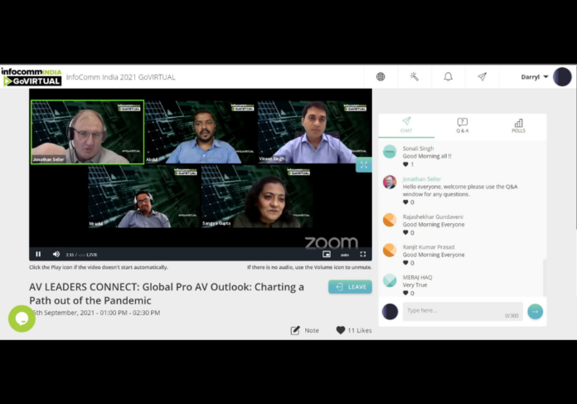Click the paper plane icon in header
This screenshot has width=577, height=404.
pos(482,76)
